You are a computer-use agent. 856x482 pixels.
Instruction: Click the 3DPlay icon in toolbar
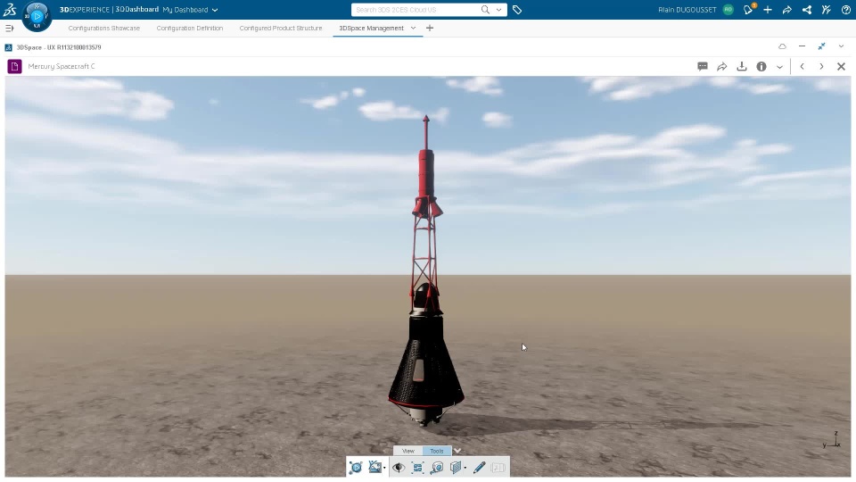click(x=356, y=467)
